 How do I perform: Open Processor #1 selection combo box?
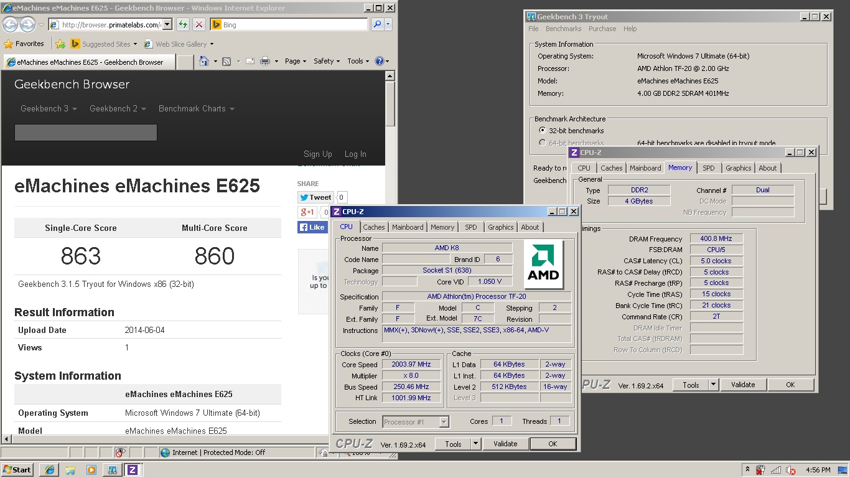(415, 421)
